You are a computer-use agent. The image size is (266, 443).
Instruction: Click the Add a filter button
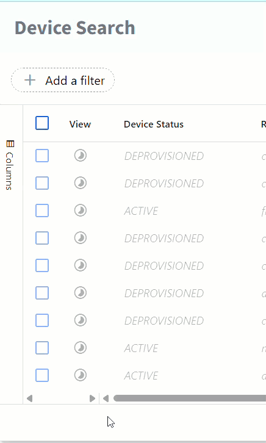pyautogui.click(x=63, y=80)
